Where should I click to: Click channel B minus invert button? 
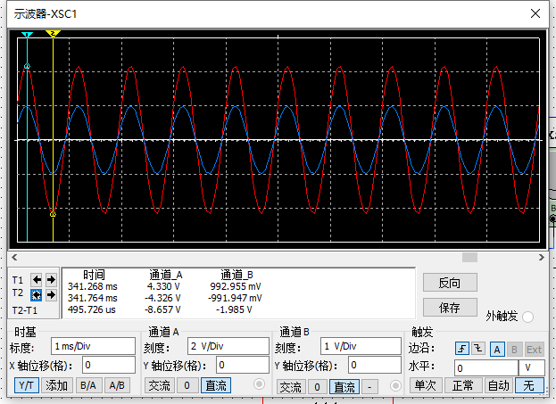point(369,387)
